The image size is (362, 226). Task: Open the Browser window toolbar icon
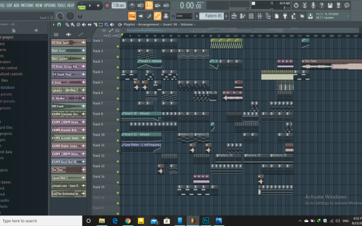click(268, 16)
